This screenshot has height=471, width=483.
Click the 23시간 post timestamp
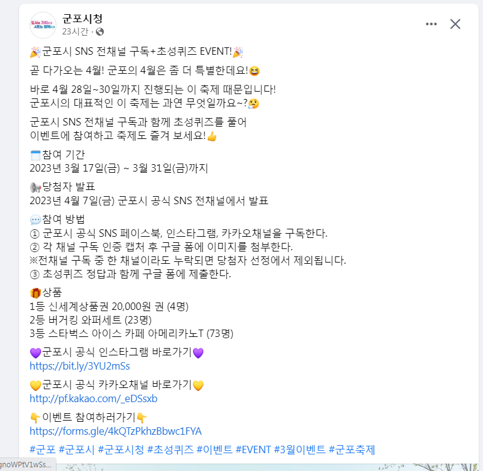(x=75, y=31)
